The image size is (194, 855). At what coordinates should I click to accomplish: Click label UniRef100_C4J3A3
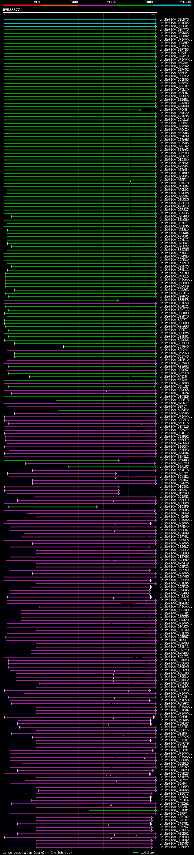tap(174, 103)
